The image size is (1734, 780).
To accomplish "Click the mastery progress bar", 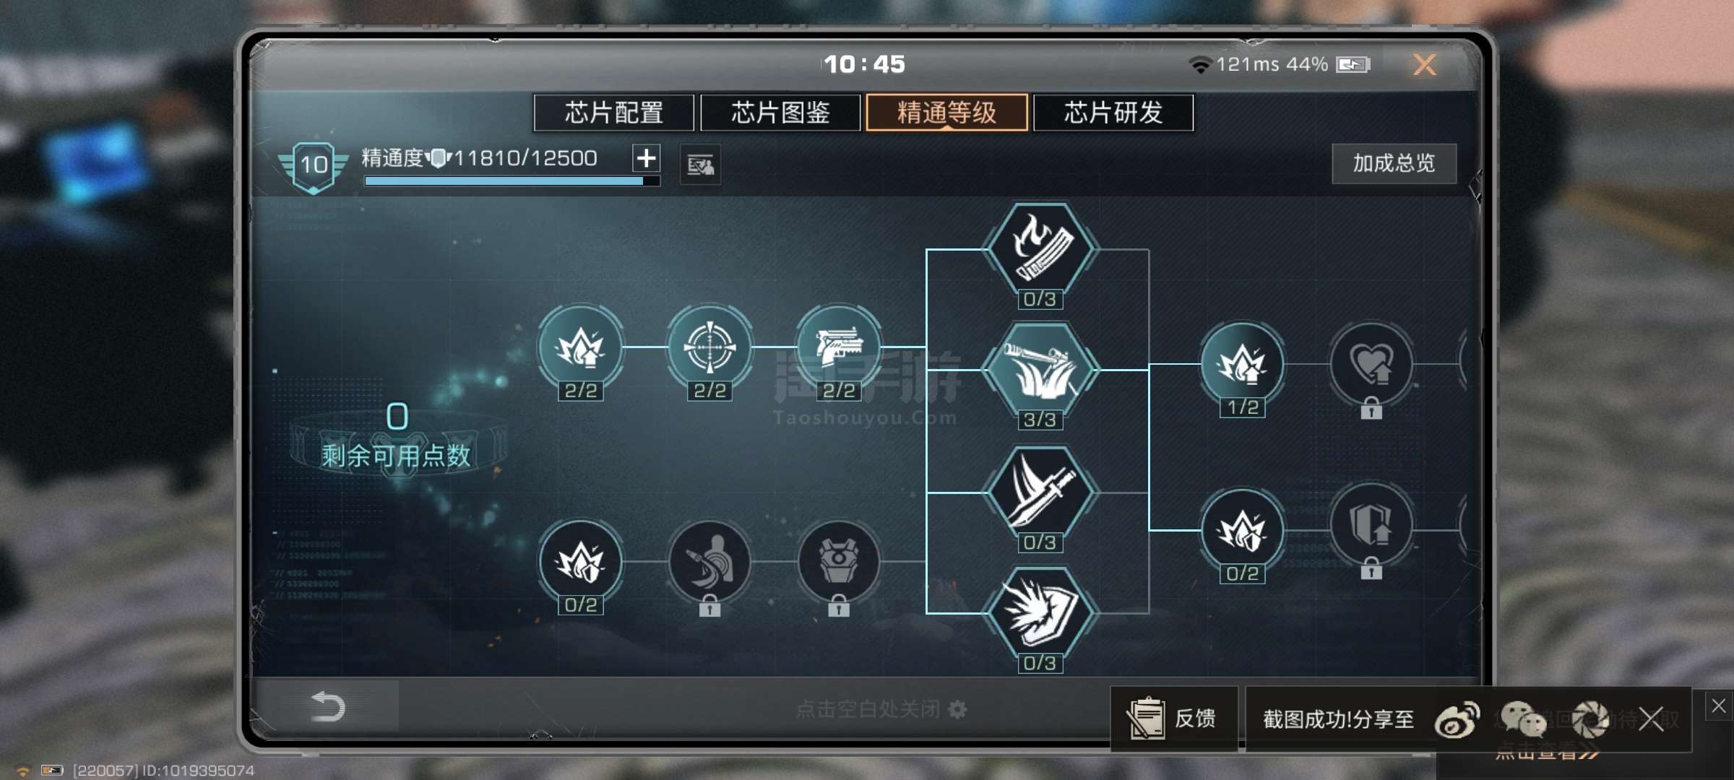I will [512, 181].
